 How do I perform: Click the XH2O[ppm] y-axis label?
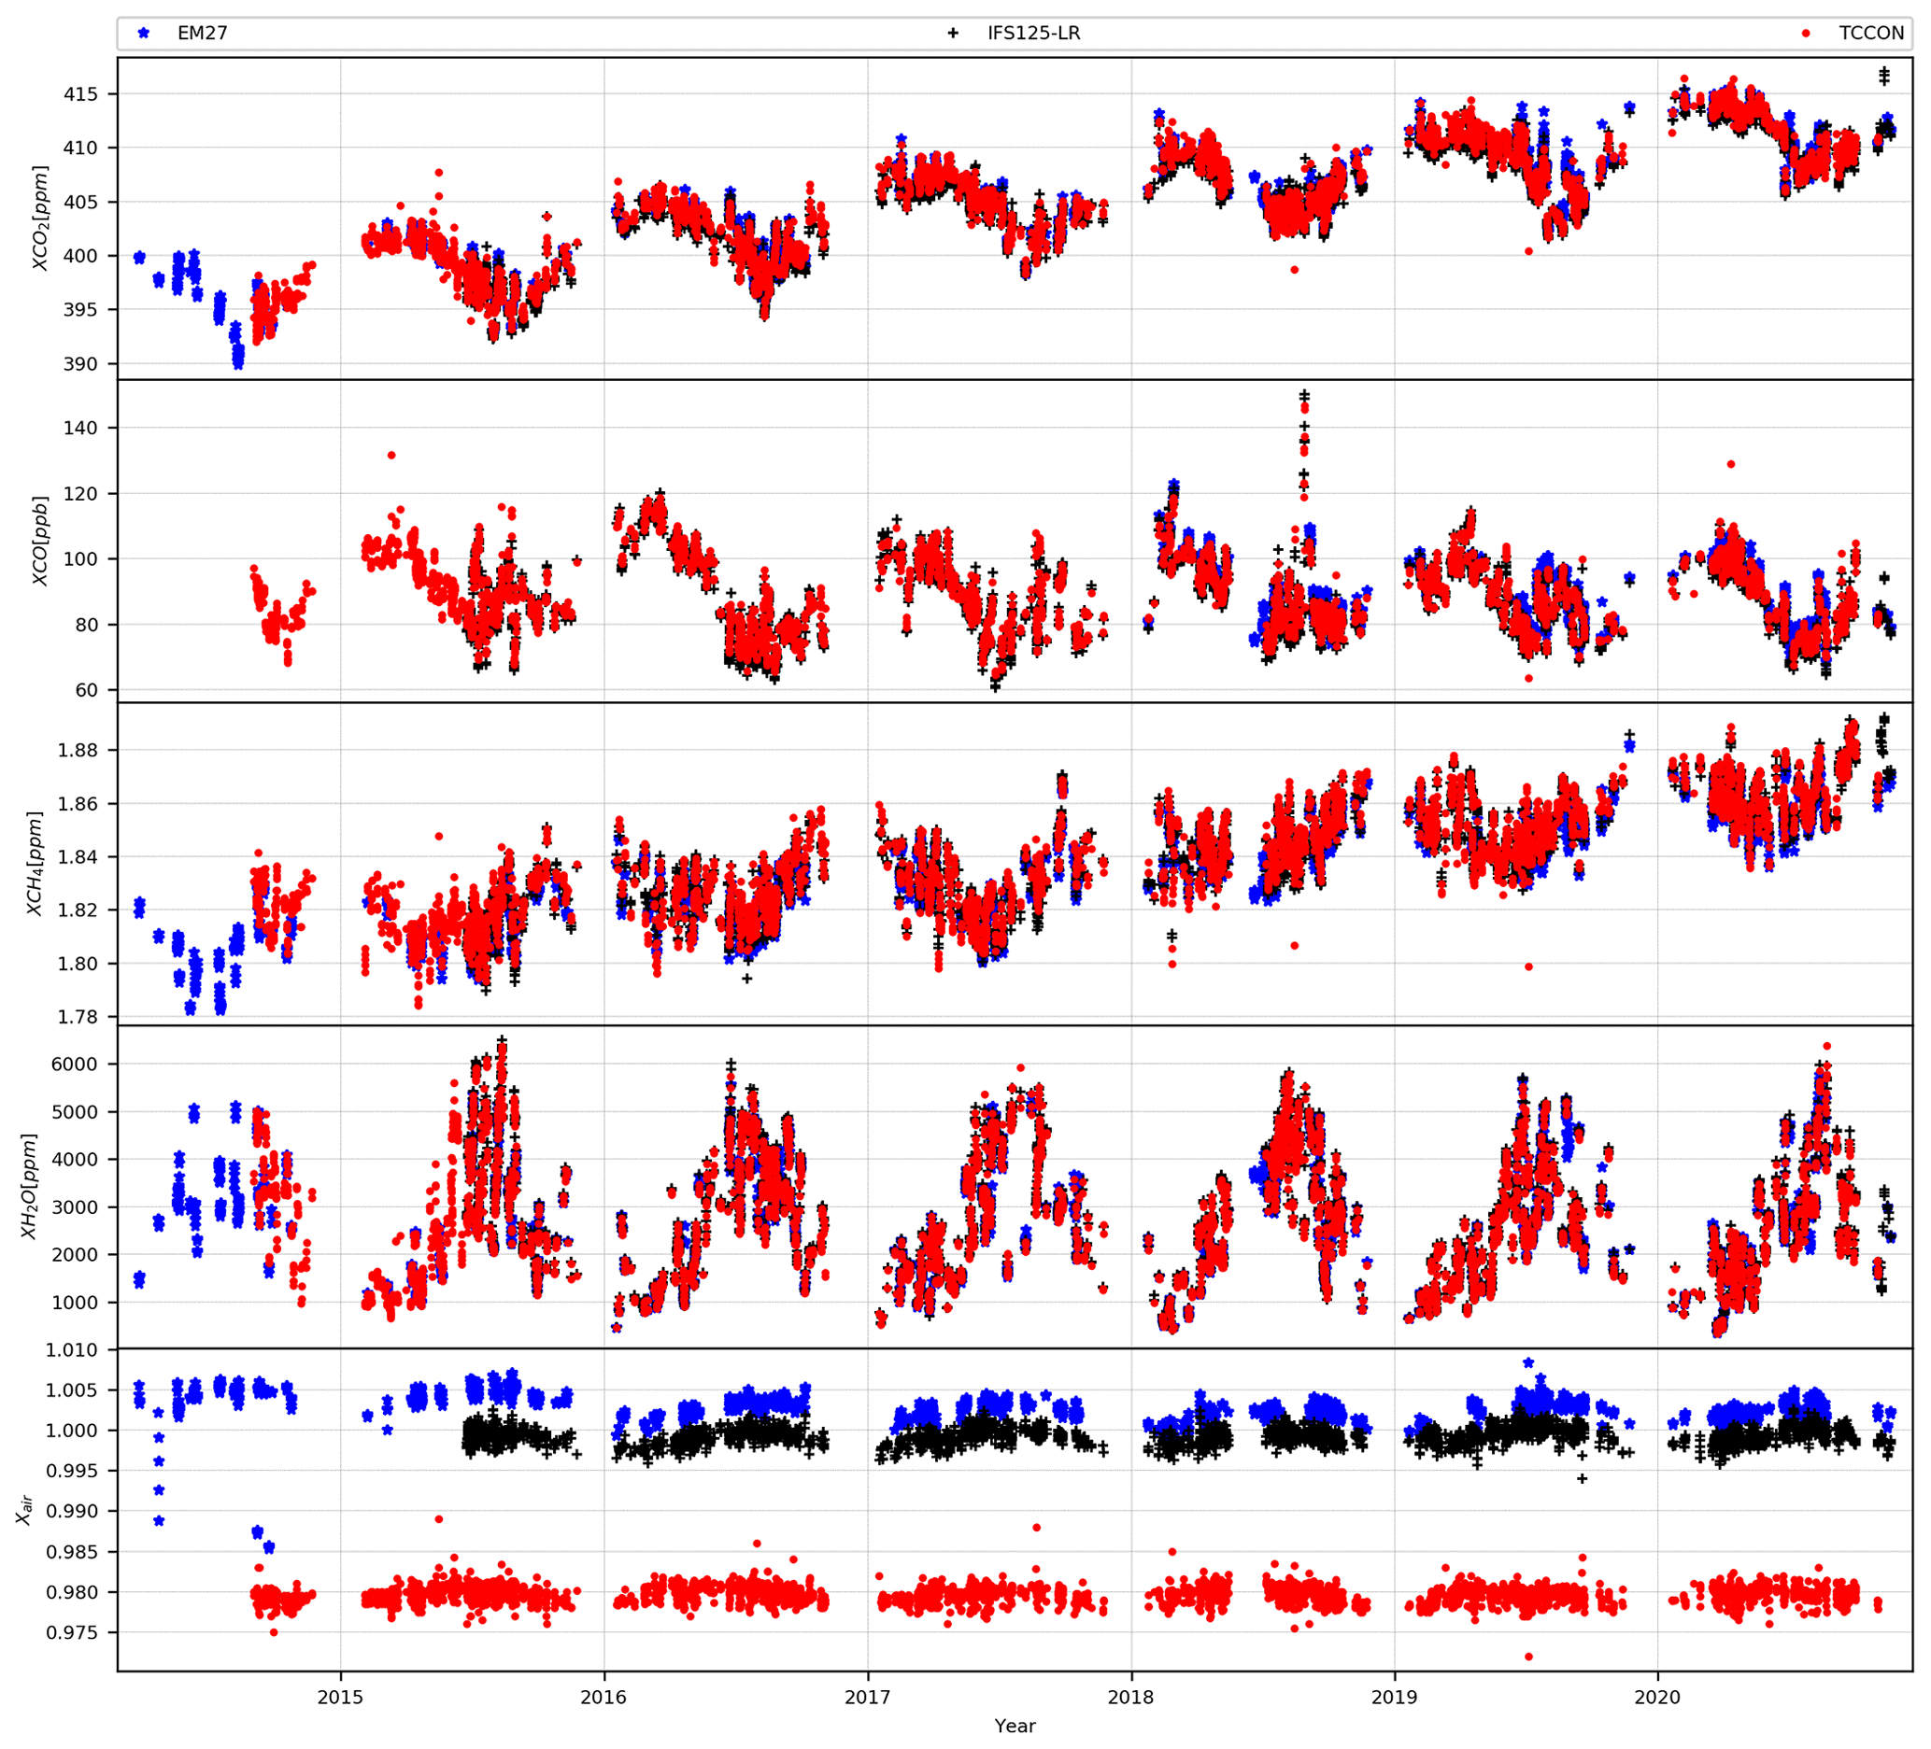click(30, 1186)
